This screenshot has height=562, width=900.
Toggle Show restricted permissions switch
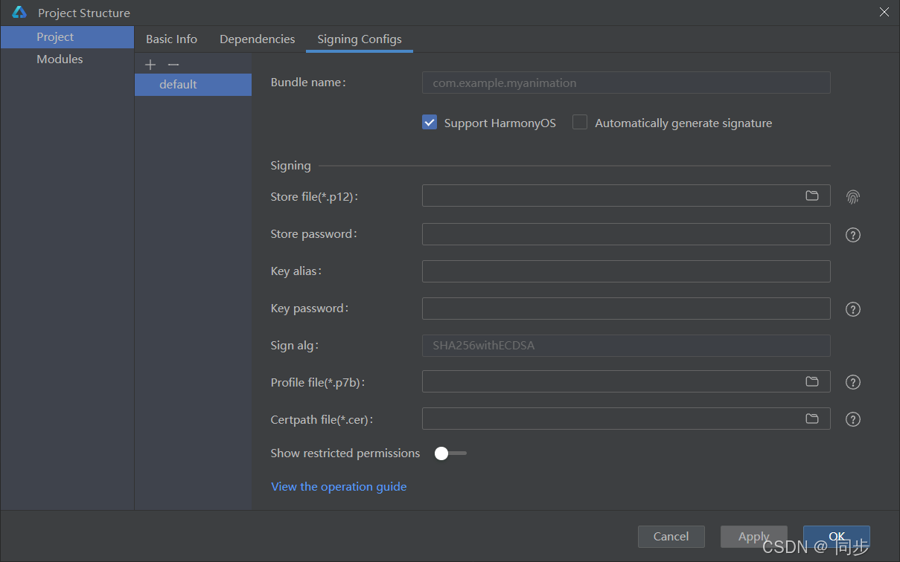(x=450, y=453)
